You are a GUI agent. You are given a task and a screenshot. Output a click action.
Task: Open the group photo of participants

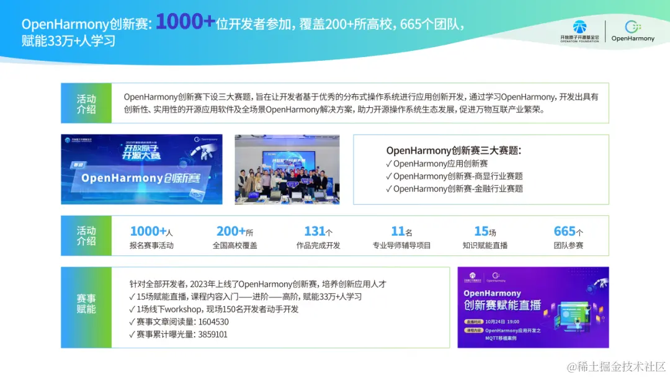click(287, 169)
